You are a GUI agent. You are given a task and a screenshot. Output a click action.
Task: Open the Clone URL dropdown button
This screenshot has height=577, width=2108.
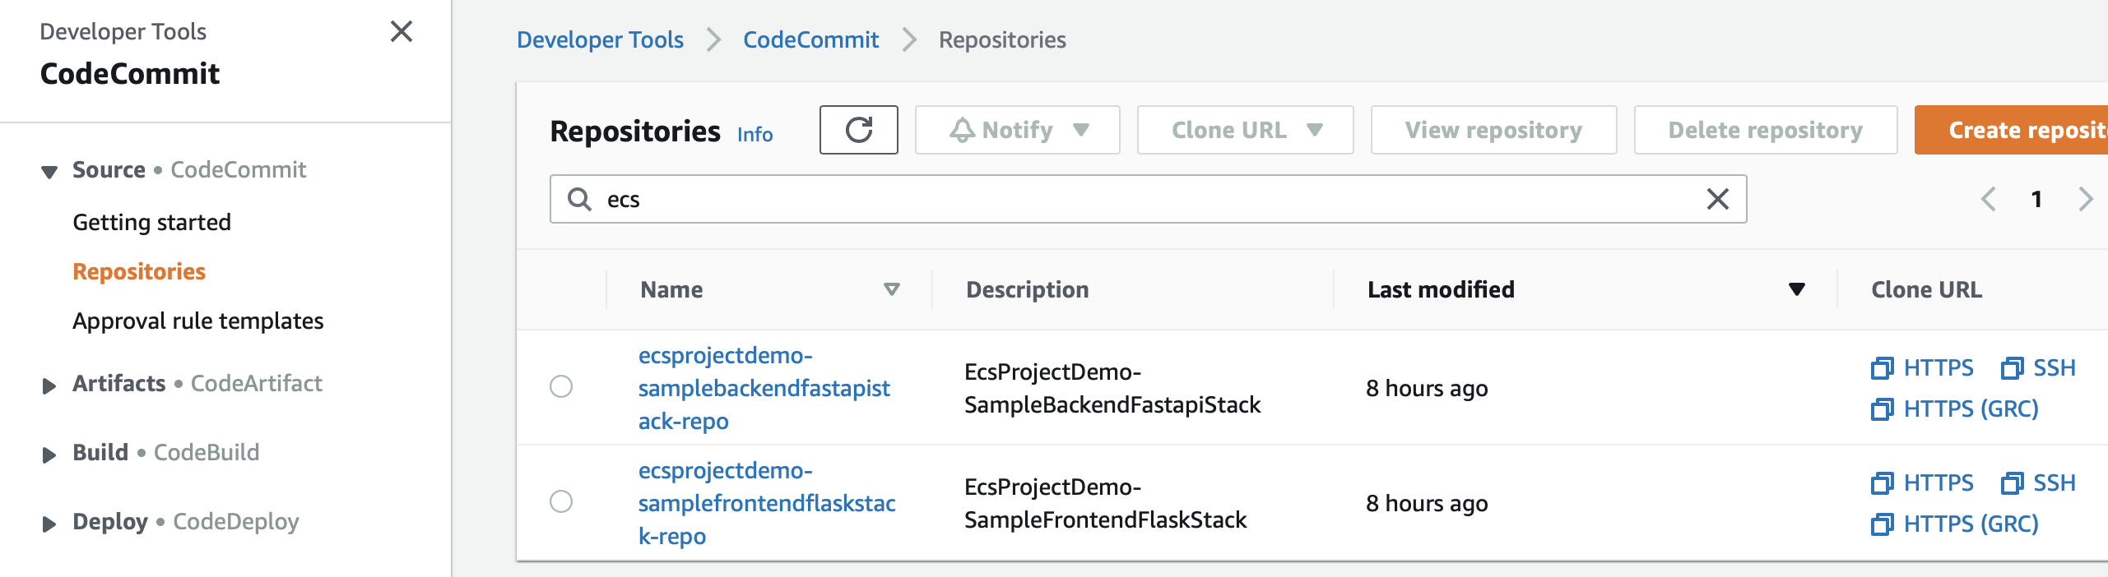[1245, 130]
